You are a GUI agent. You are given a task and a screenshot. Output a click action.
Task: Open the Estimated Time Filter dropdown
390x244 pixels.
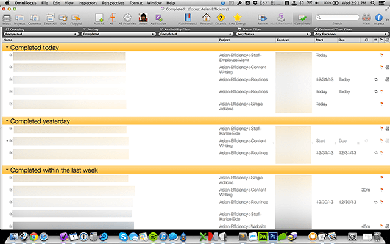[x=351, y=34]
